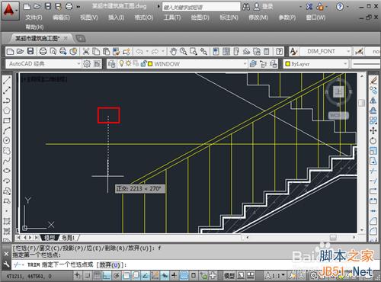Image resolution: width=381 pixels, height=282 pixels.
Task: Expand the redo history arrow
Action: (163, 52)
